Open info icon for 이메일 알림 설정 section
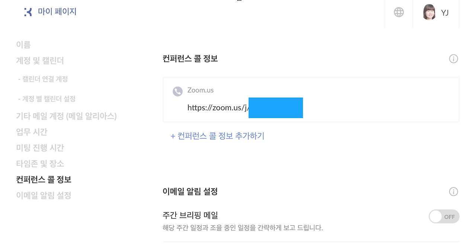Image resolution: width=476 pixels, height=250 pixels. point(453,192)
